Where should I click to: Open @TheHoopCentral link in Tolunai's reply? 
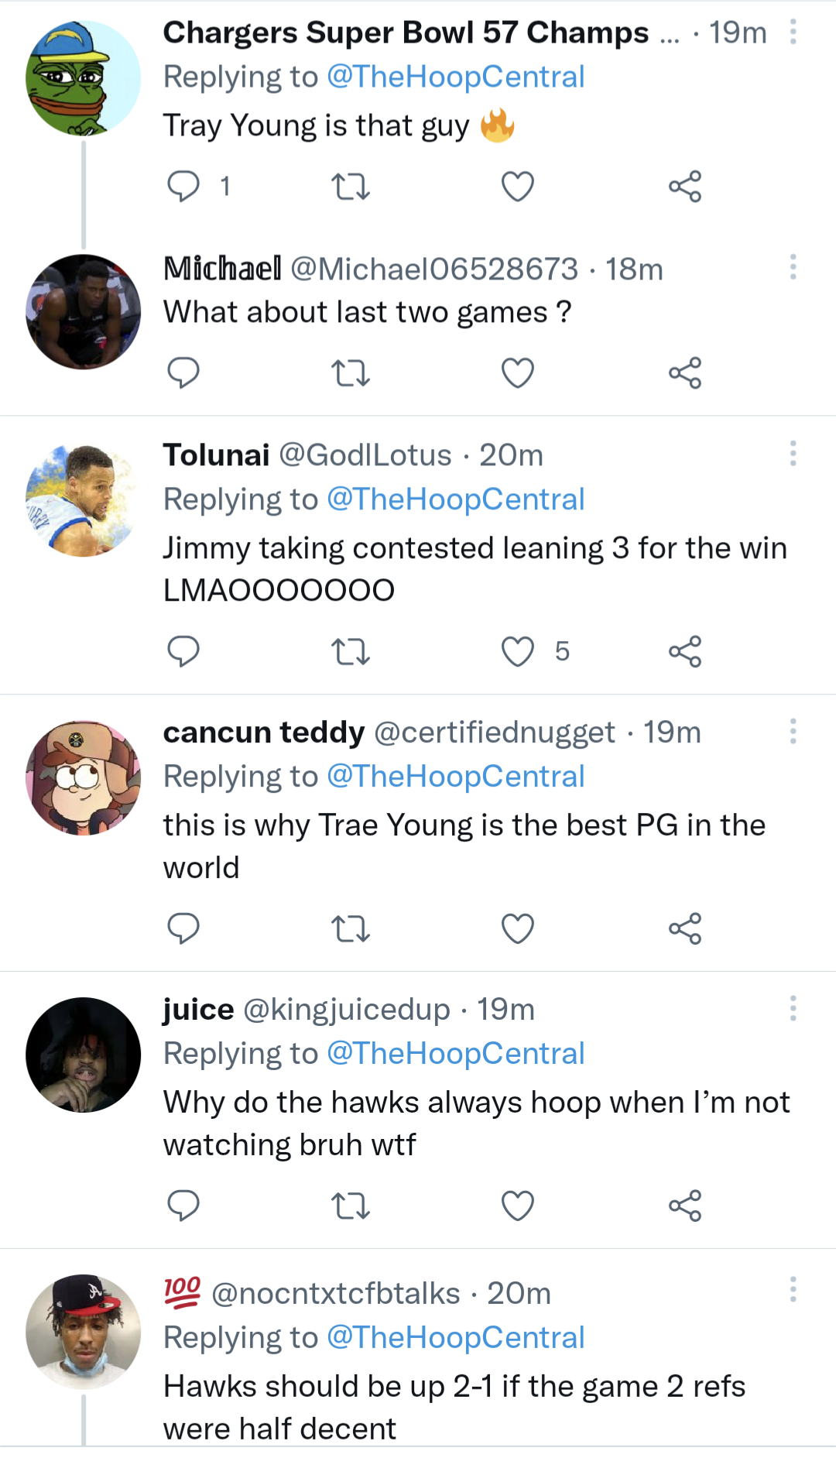tap(455, 499)
